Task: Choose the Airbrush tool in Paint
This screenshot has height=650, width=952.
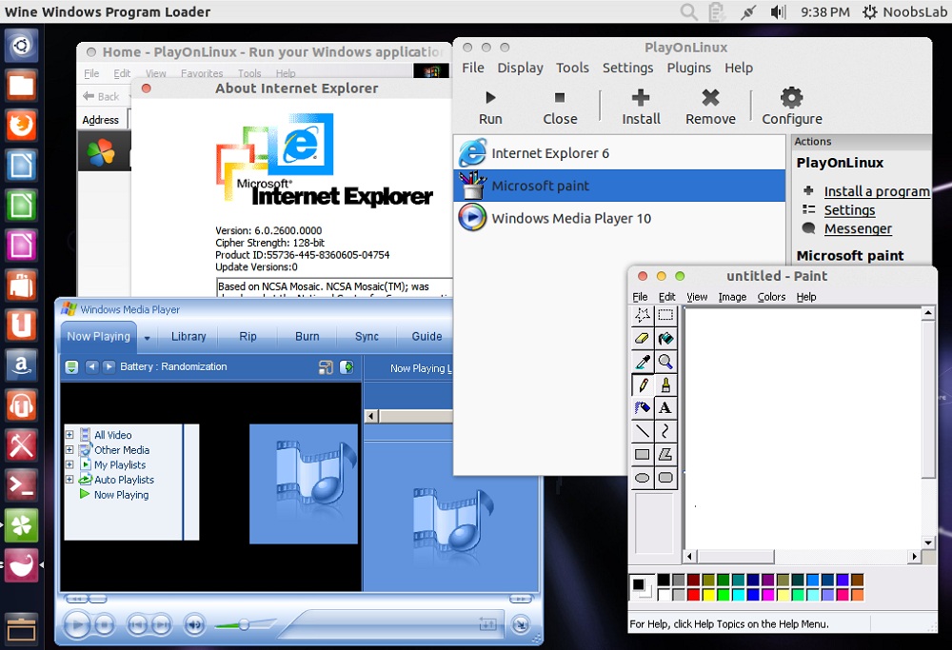Action: pyautogui.click(x=643, y=408)
